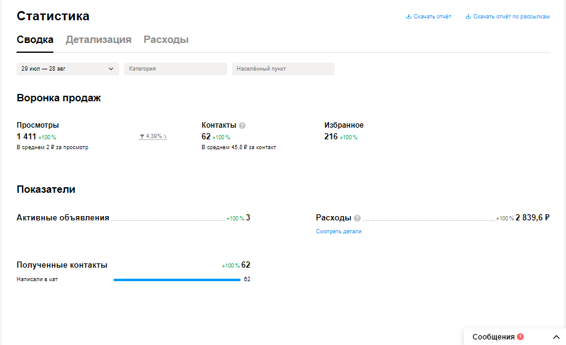
Task: Switch to the Расходы tab
Action: pos(166,40)
